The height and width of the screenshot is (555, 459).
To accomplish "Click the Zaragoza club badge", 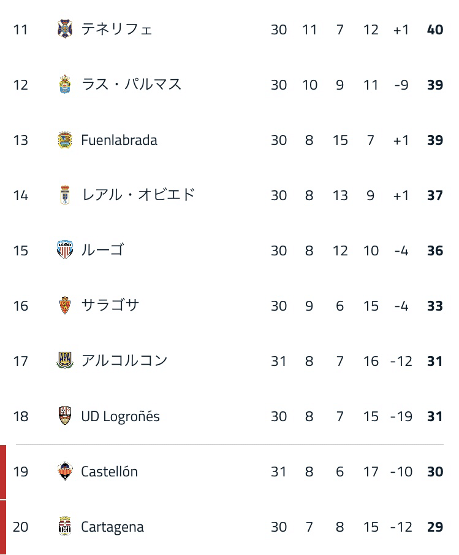I will tap(65, 306).
